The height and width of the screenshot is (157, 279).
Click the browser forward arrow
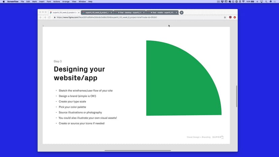(x=45, y=17)
